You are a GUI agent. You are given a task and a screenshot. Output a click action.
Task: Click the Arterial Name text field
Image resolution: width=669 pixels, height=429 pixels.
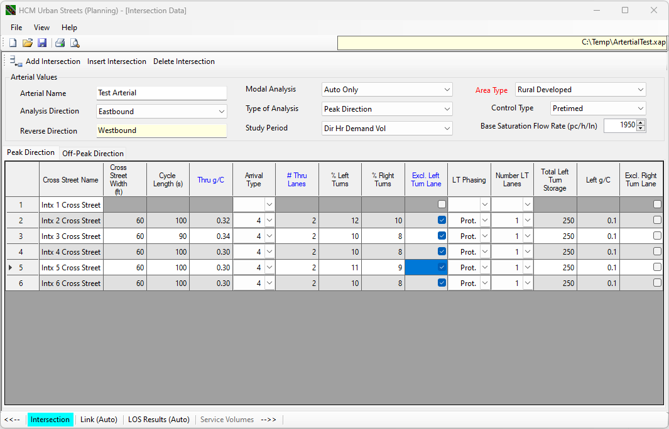161,93
